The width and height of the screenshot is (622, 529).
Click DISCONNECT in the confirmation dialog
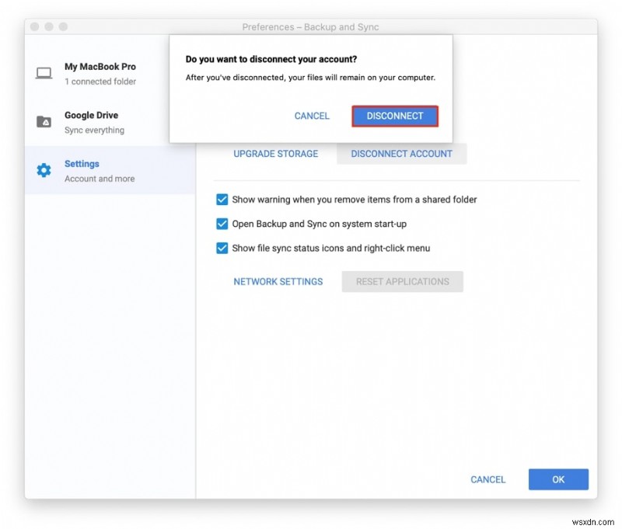pos(395,115)
